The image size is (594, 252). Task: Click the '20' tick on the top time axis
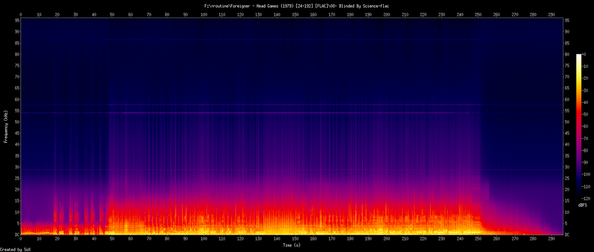pos(58,15)
